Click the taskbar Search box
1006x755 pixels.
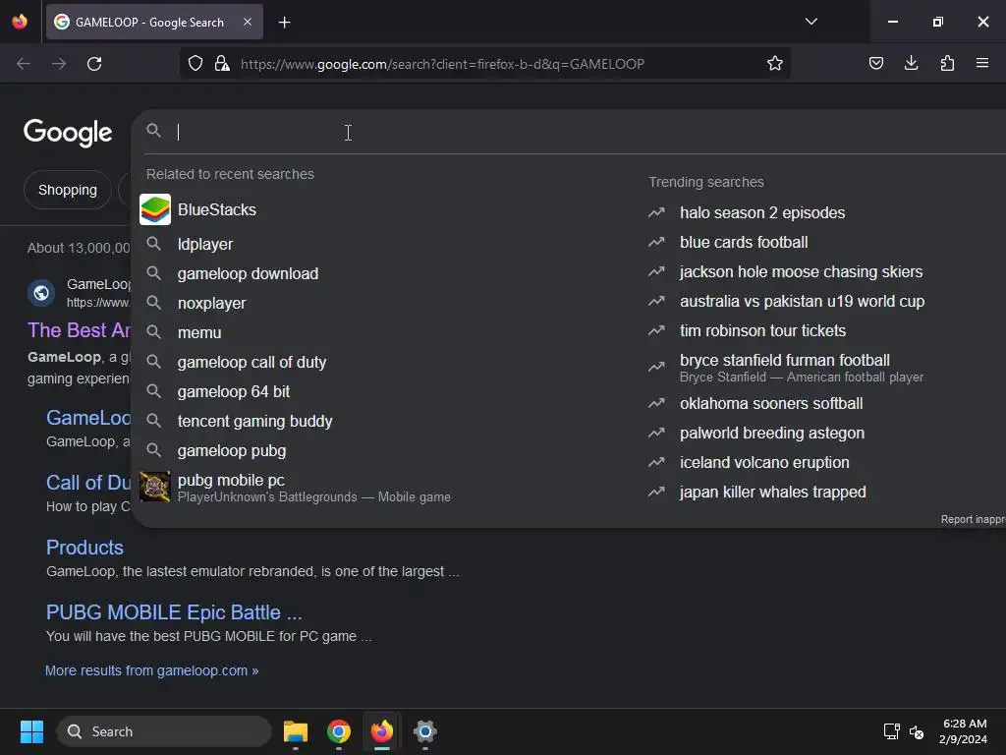(x=164, y=731)
